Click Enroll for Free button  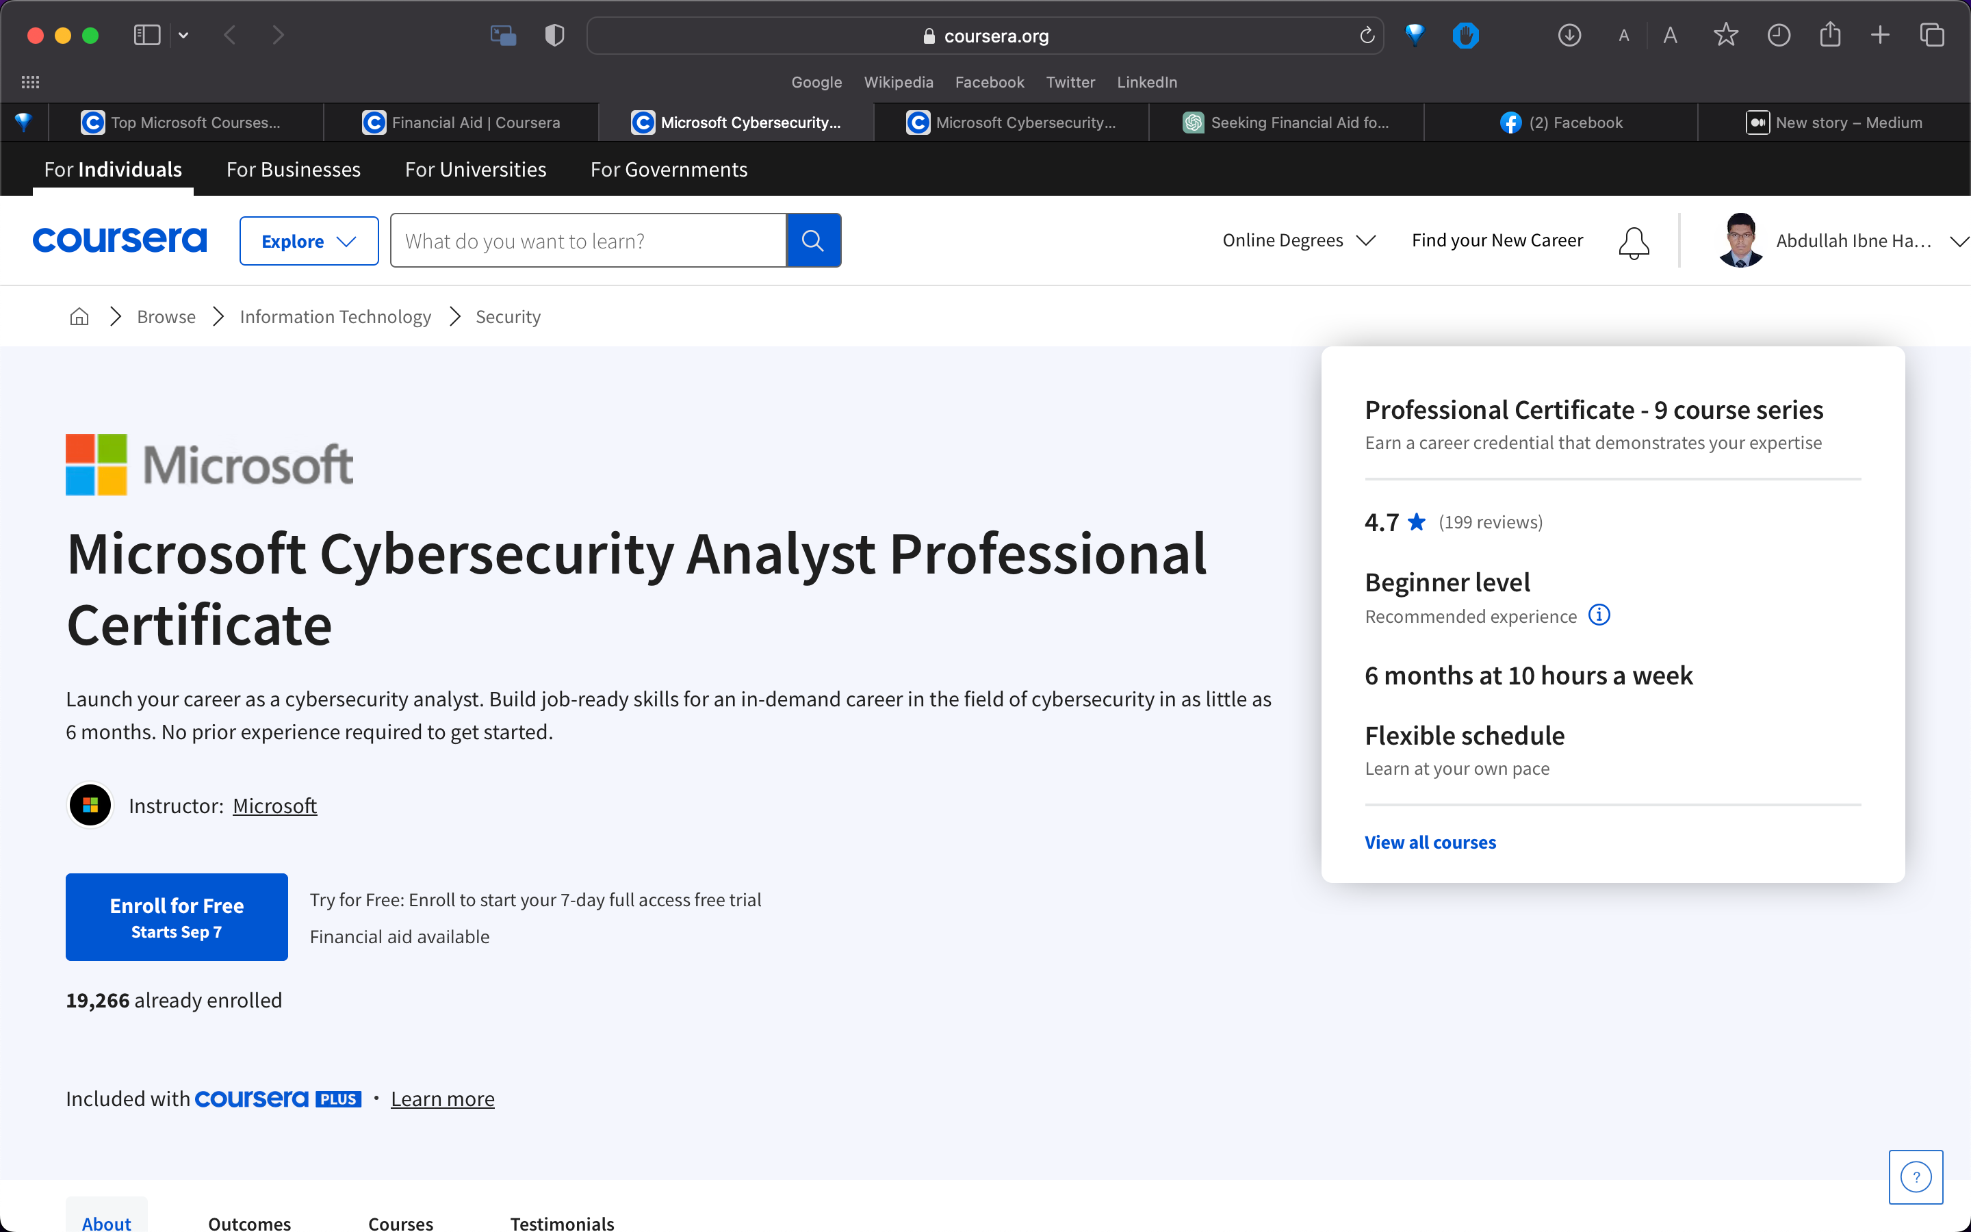click(x=176, y=917)
